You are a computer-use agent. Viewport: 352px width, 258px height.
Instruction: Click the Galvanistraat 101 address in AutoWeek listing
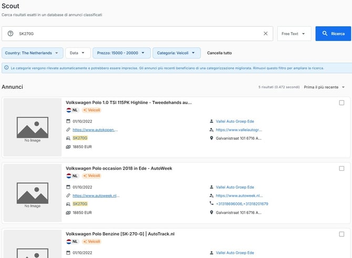click(x=239, y=212)
